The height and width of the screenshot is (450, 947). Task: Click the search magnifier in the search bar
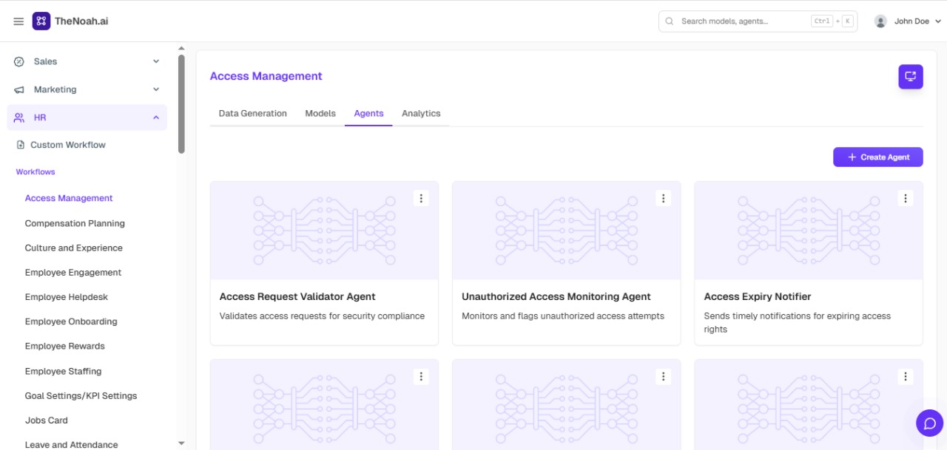click(670, 21)
